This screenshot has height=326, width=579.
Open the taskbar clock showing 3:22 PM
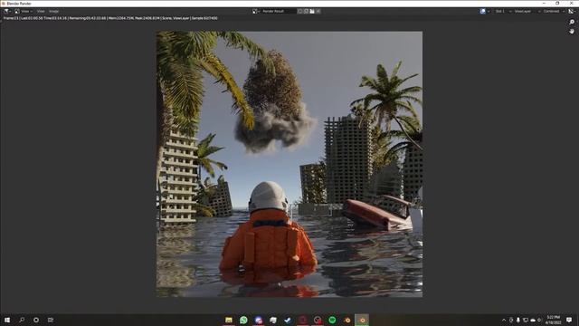click(553, 320)
